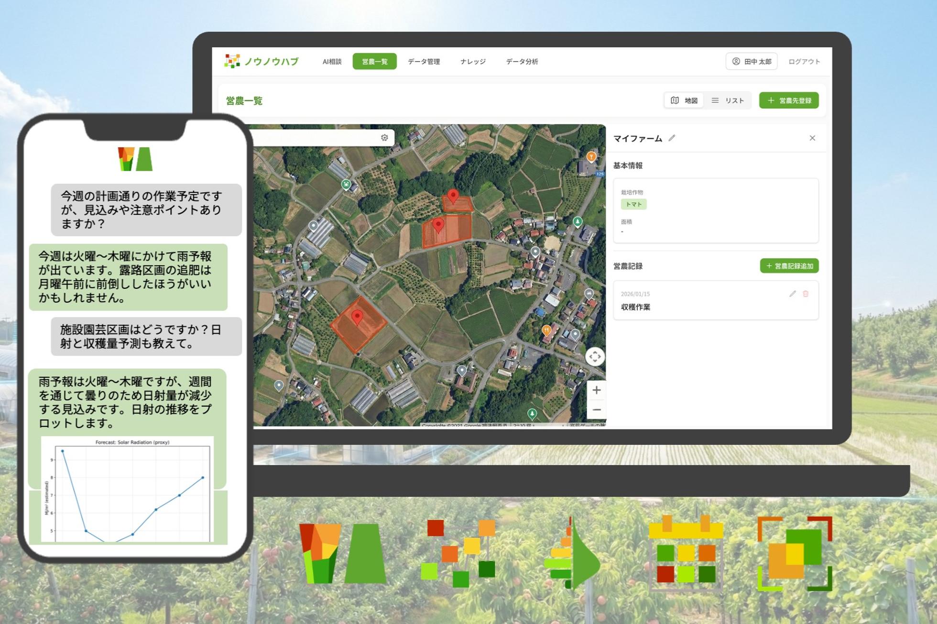This screenshot has width=937, height=624.
Task: Click the pencil icon beside マイファーム
Action: coord(672,138)
